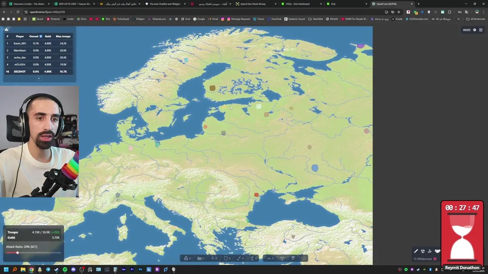The image size is (488, 274).
Task: Click the atom bomb radiation icon
Action: 282,258
